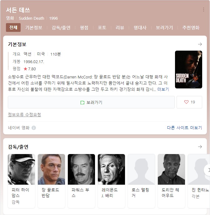
Task: Click 다른 사이트 더보기 link
Action: (x=184, y=127)
